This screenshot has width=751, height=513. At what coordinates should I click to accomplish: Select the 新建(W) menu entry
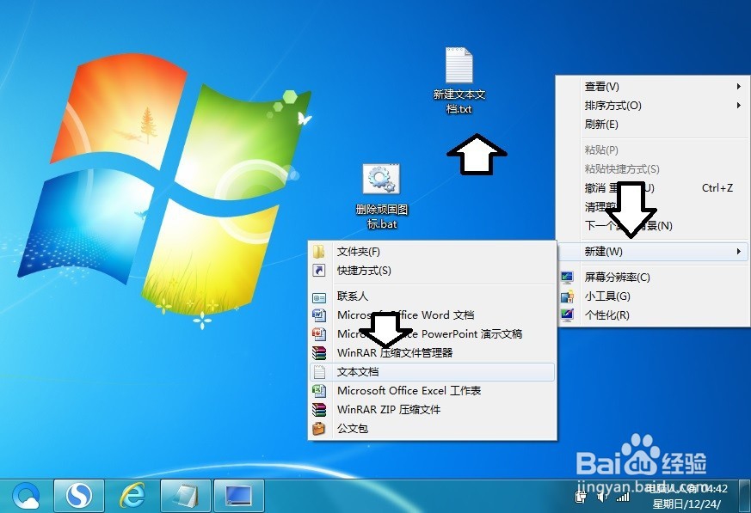pos(653,251)
